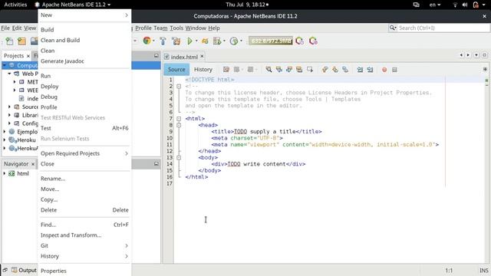Click the editor split plus button
The height and width of the screenshot is (276, 491).
(485, 69)
